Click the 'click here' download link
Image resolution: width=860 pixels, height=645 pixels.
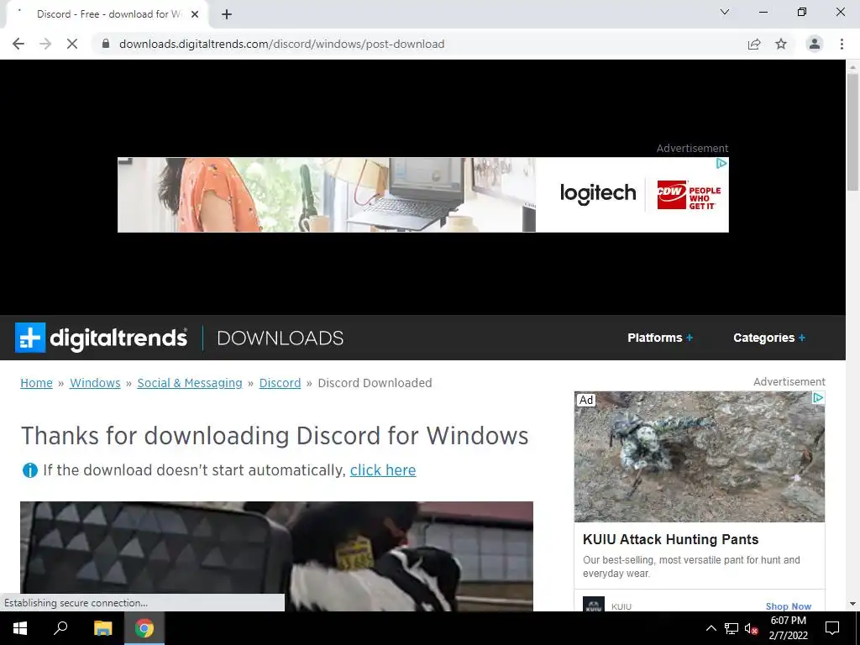(383, 470)
